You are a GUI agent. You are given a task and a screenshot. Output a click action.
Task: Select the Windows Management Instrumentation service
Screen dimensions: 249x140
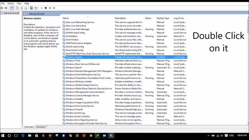(124, 92)
